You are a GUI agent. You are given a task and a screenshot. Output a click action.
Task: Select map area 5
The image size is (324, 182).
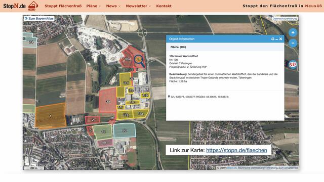click(91, 130)
